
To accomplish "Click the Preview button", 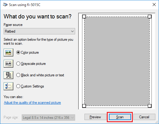I will (95, 117).
